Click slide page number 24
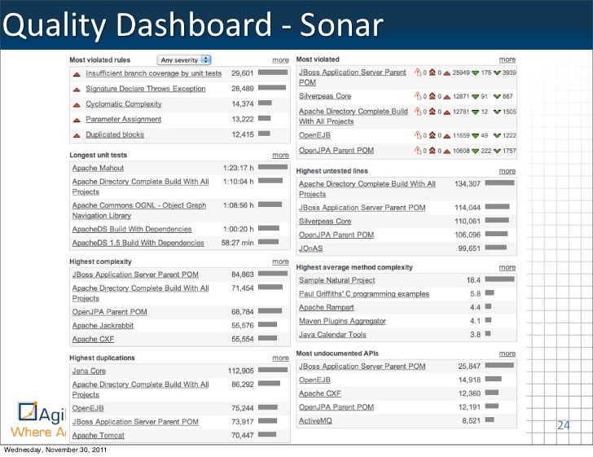Image resolution: width=593 pixels, height=457 pixels. click(x=564, y=426)
